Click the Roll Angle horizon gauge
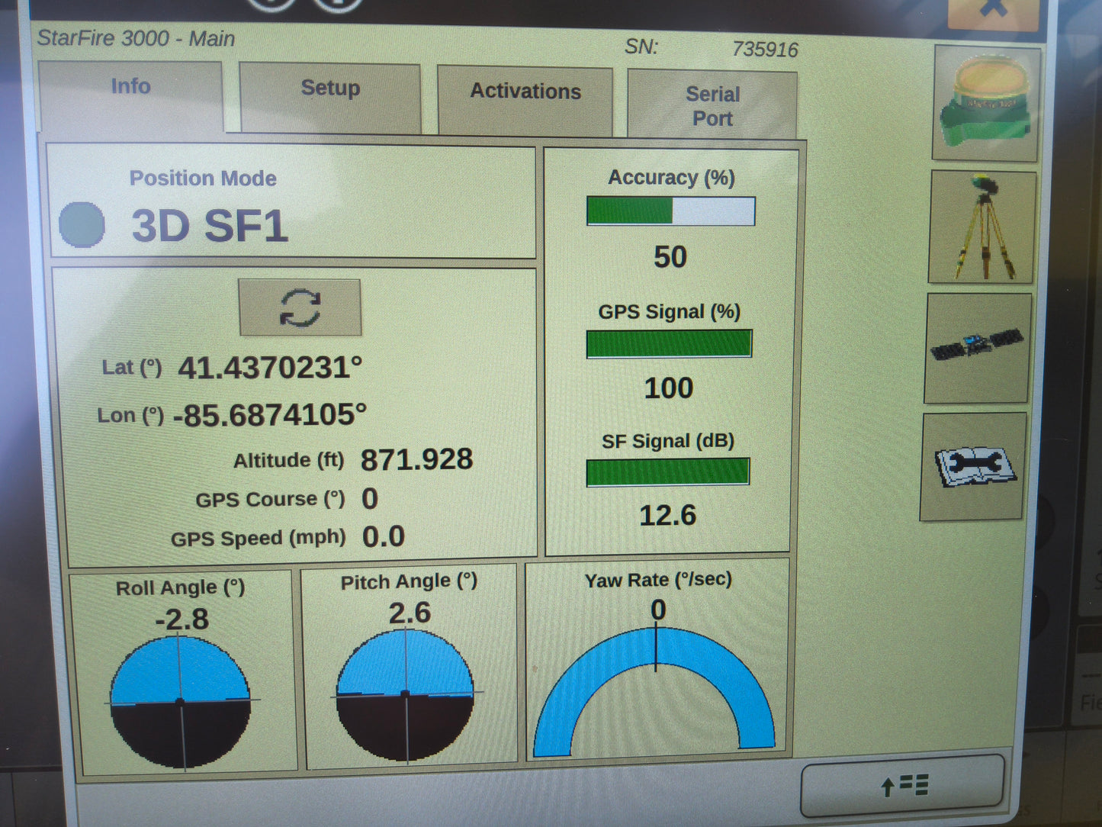The image size is (1102, 827). pos(181,701)
